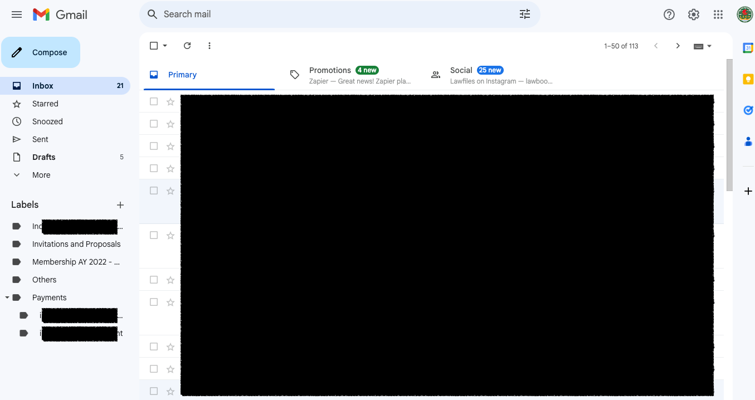Open the Help icon
Image resolution: width=755 pixels, height=400 pixels.
tap(669, 14)
